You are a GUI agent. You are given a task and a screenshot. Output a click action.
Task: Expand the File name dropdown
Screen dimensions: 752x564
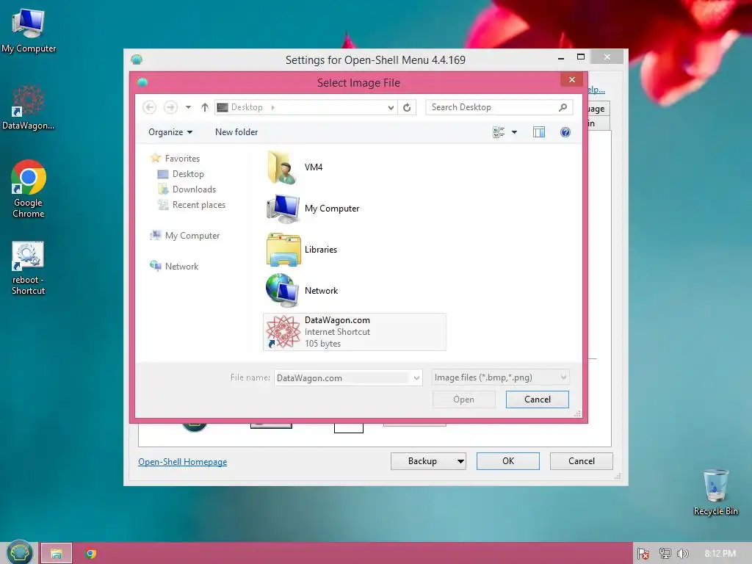[x=416, y=378]
